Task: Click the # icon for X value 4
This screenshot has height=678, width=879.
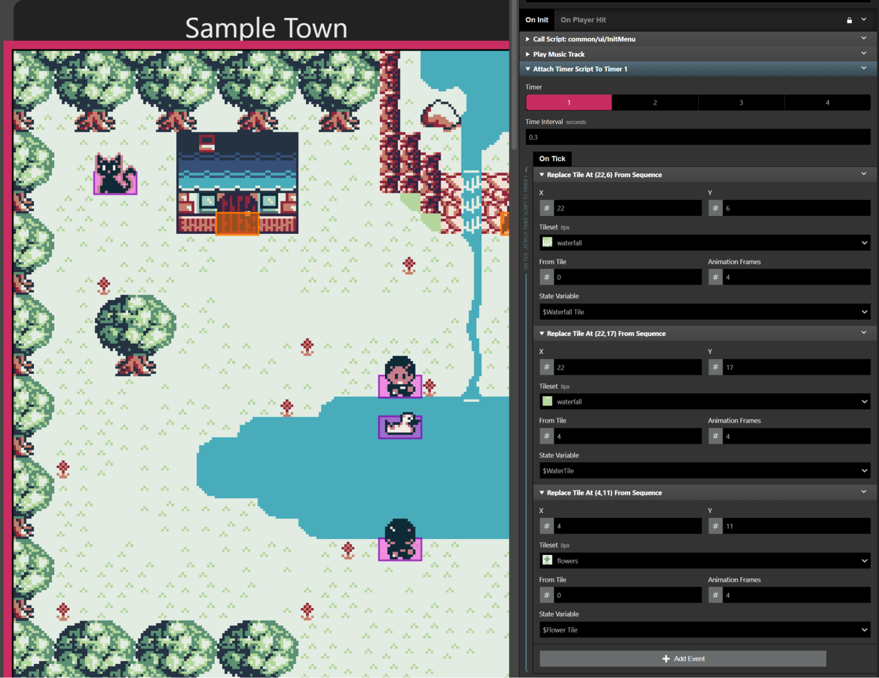Action: tap(547, 526)
